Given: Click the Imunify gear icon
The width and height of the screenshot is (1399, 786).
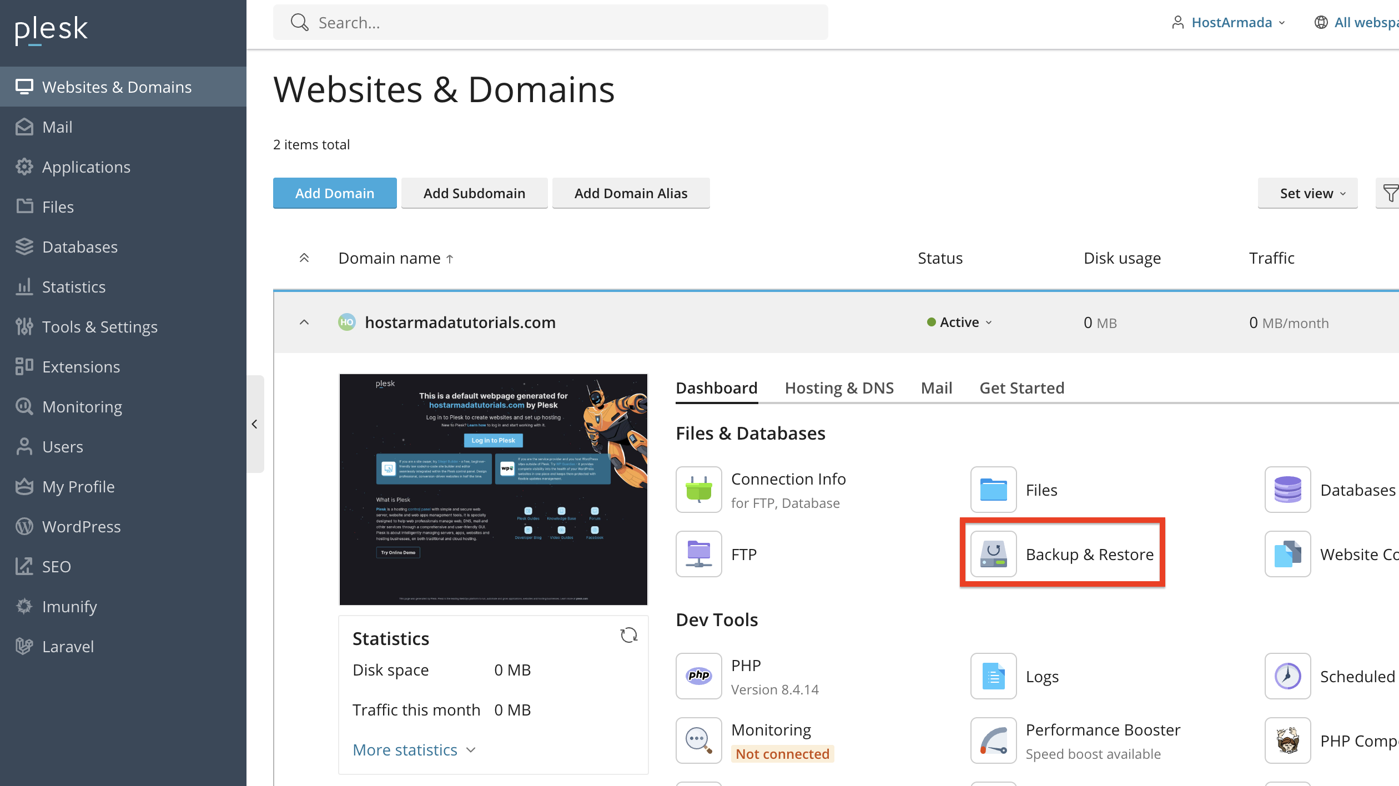Looking at the screenshot, I should pos(24,606).
